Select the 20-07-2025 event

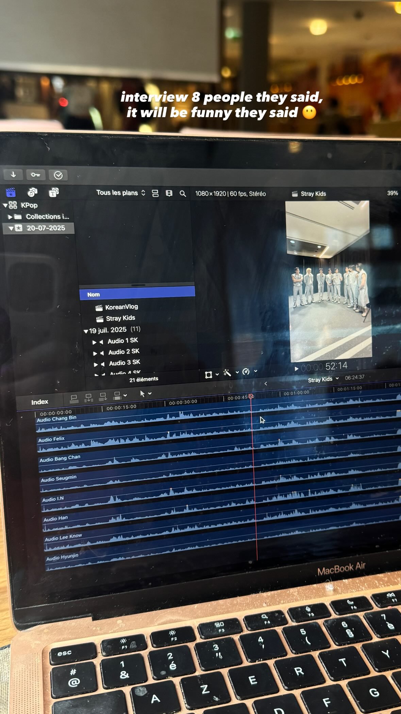[x=46, y=228]
